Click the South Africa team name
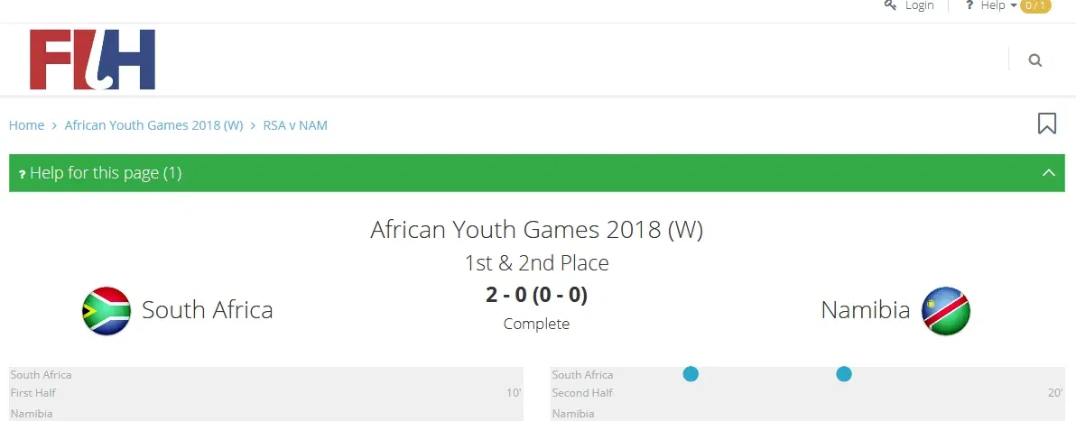 pos(207,310)
